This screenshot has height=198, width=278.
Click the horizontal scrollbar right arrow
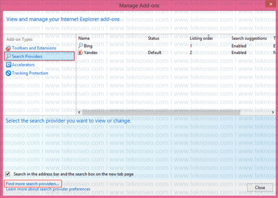click(x=273, y=112)
